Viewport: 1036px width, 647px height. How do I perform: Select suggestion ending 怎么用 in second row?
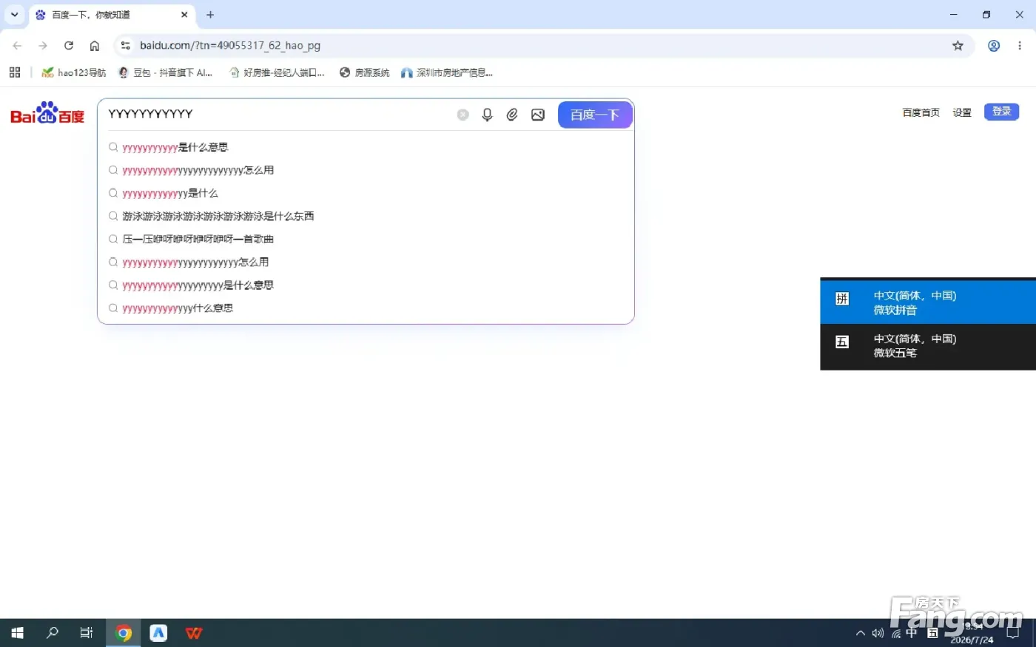198,170
